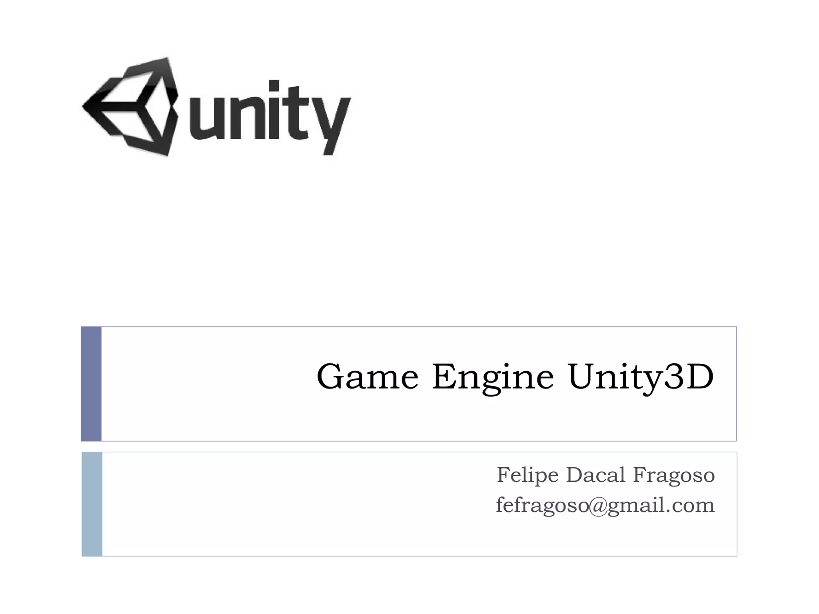Screen dimensions: 819x614
Task: Click the letter 'u' in unity logo
Action: point(206,118)
